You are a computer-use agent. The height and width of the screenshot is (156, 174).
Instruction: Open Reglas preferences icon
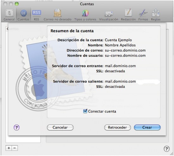pos(156,15)
